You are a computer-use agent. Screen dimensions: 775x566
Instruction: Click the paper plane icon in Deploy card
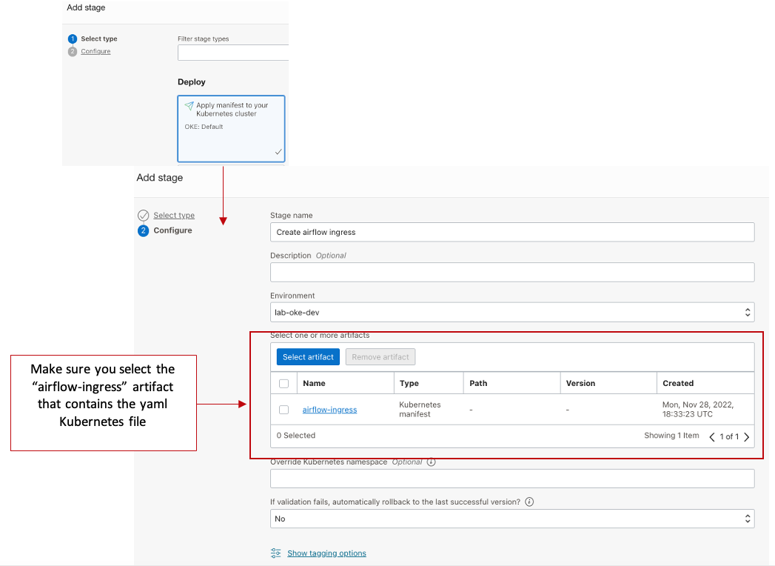coord(189,105)
